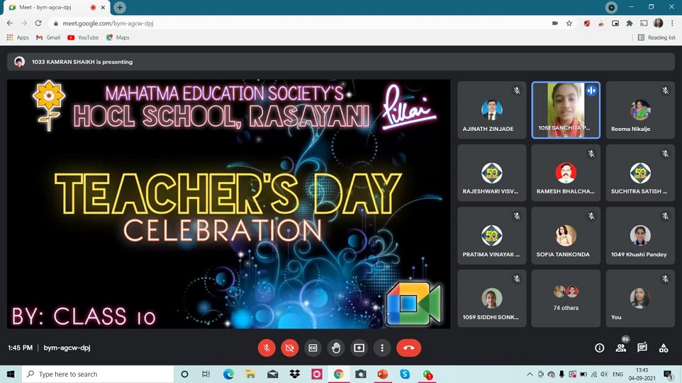The image size is (682, 383).
Task: Show everyone participants list
Action: [621, 348]
